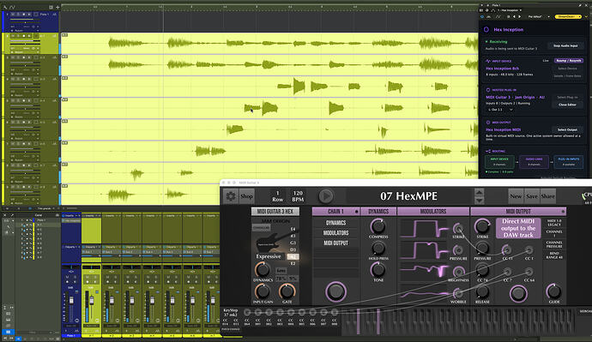Click the RELEASE knob in MIDI Output
The image size is (592, 342).
(482, 291)
